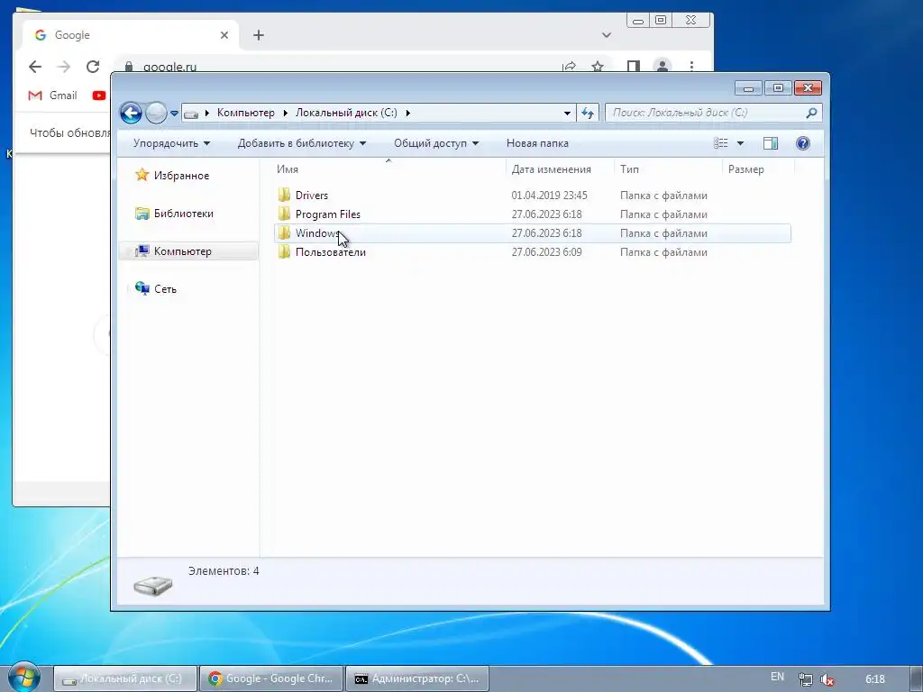Click drive icon in address bar
The width and height of the screenshot is (923, 692).
[191, 113]
